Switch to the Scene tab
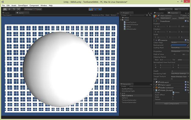This screenshot has width=191, height=120. pyautogui.click(x=7, y=13)
